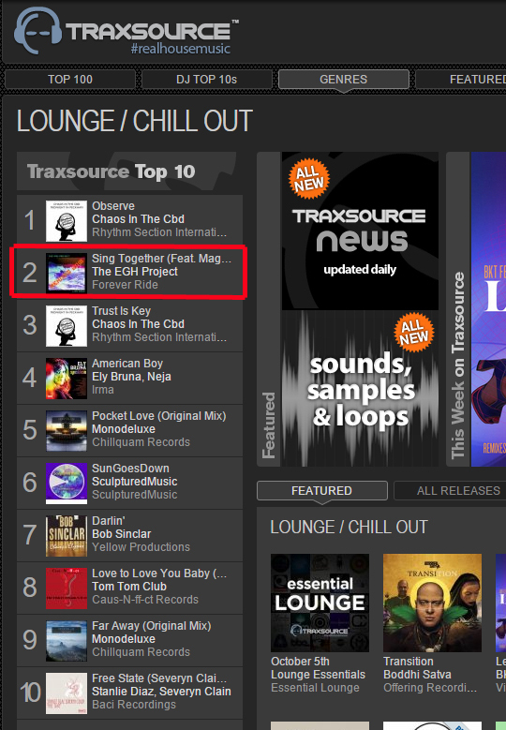Open the essential LOUNGE release cover

click(x=320, y=603)
